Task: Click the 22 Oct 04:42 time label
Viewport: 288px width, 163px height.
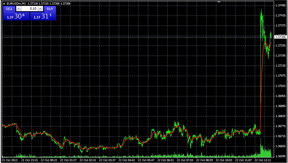Action: [127, 160]
